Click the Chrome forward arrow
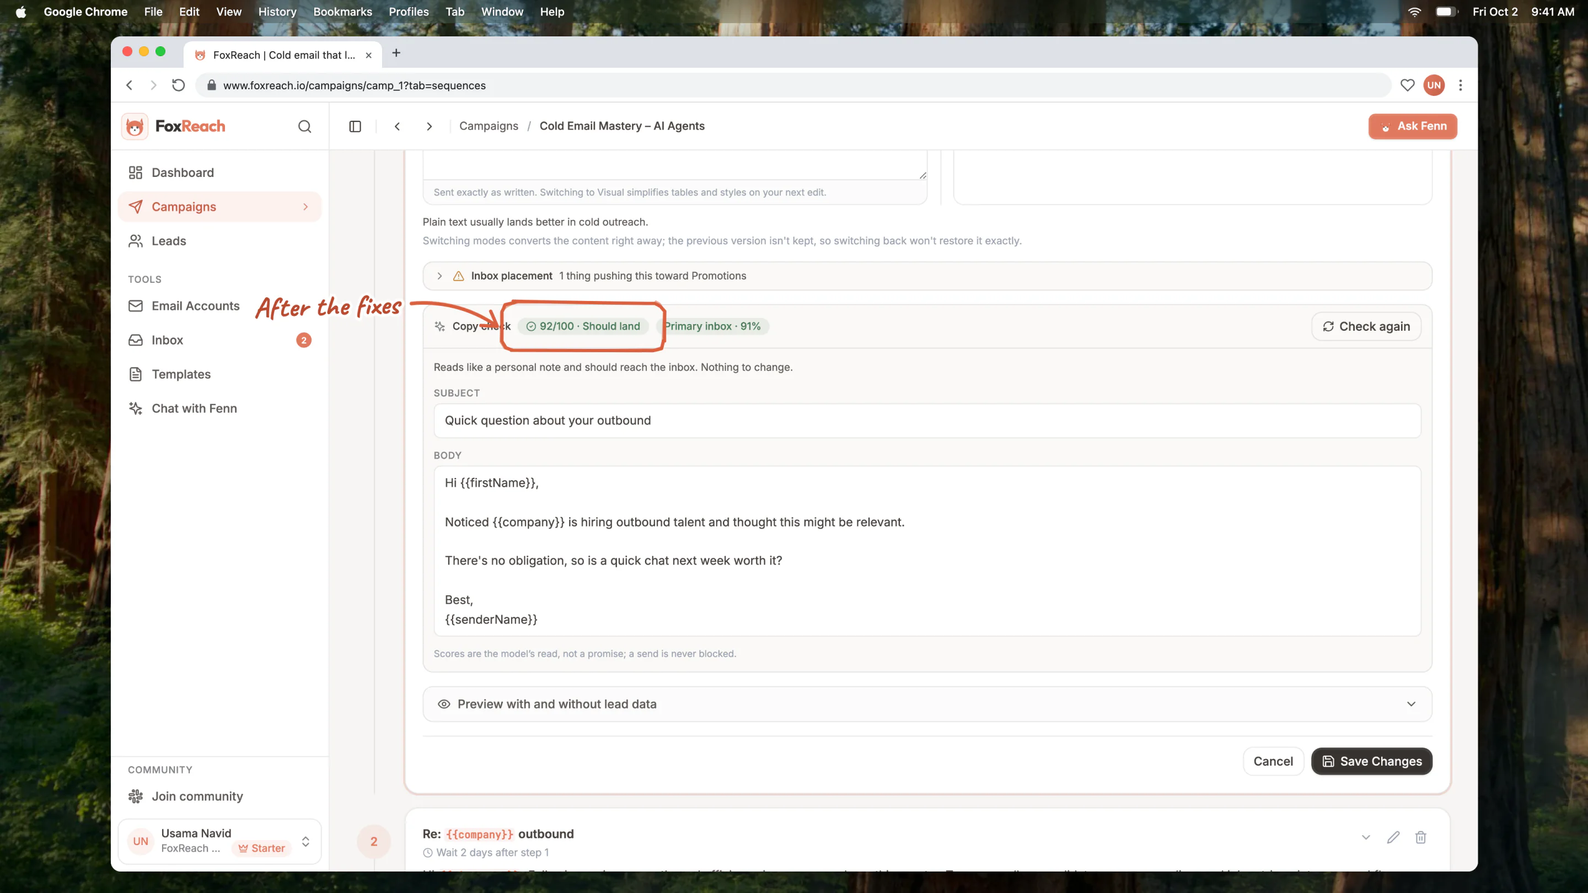 click(x=153, y=85)
